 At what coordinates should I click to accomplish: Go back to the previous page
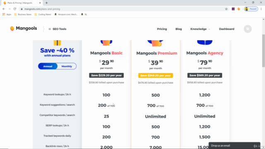click(x=4, y=9)
